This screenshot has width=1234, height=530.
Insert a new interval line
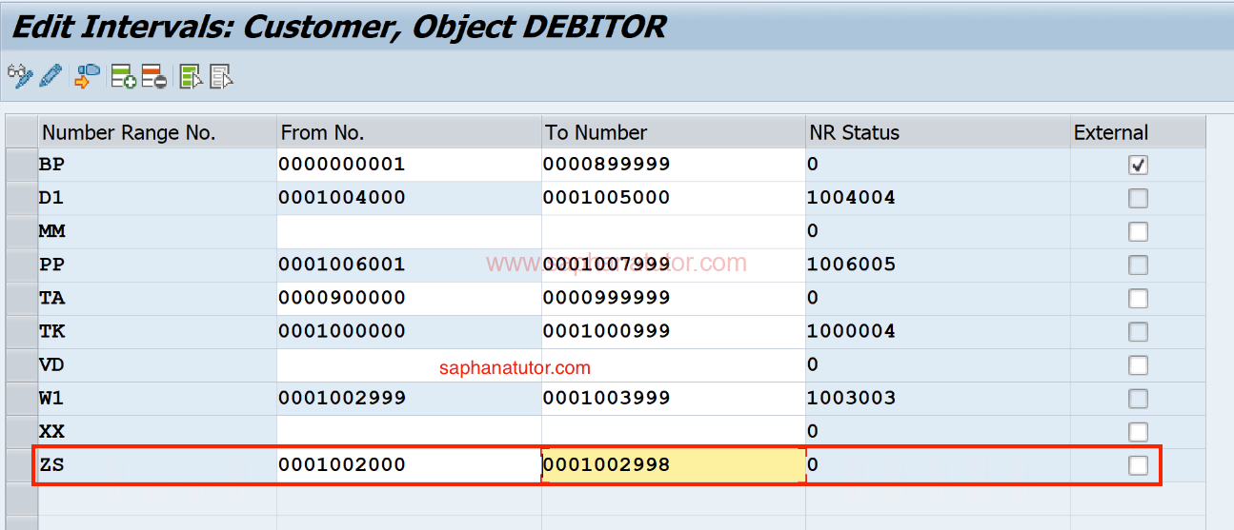124,76
